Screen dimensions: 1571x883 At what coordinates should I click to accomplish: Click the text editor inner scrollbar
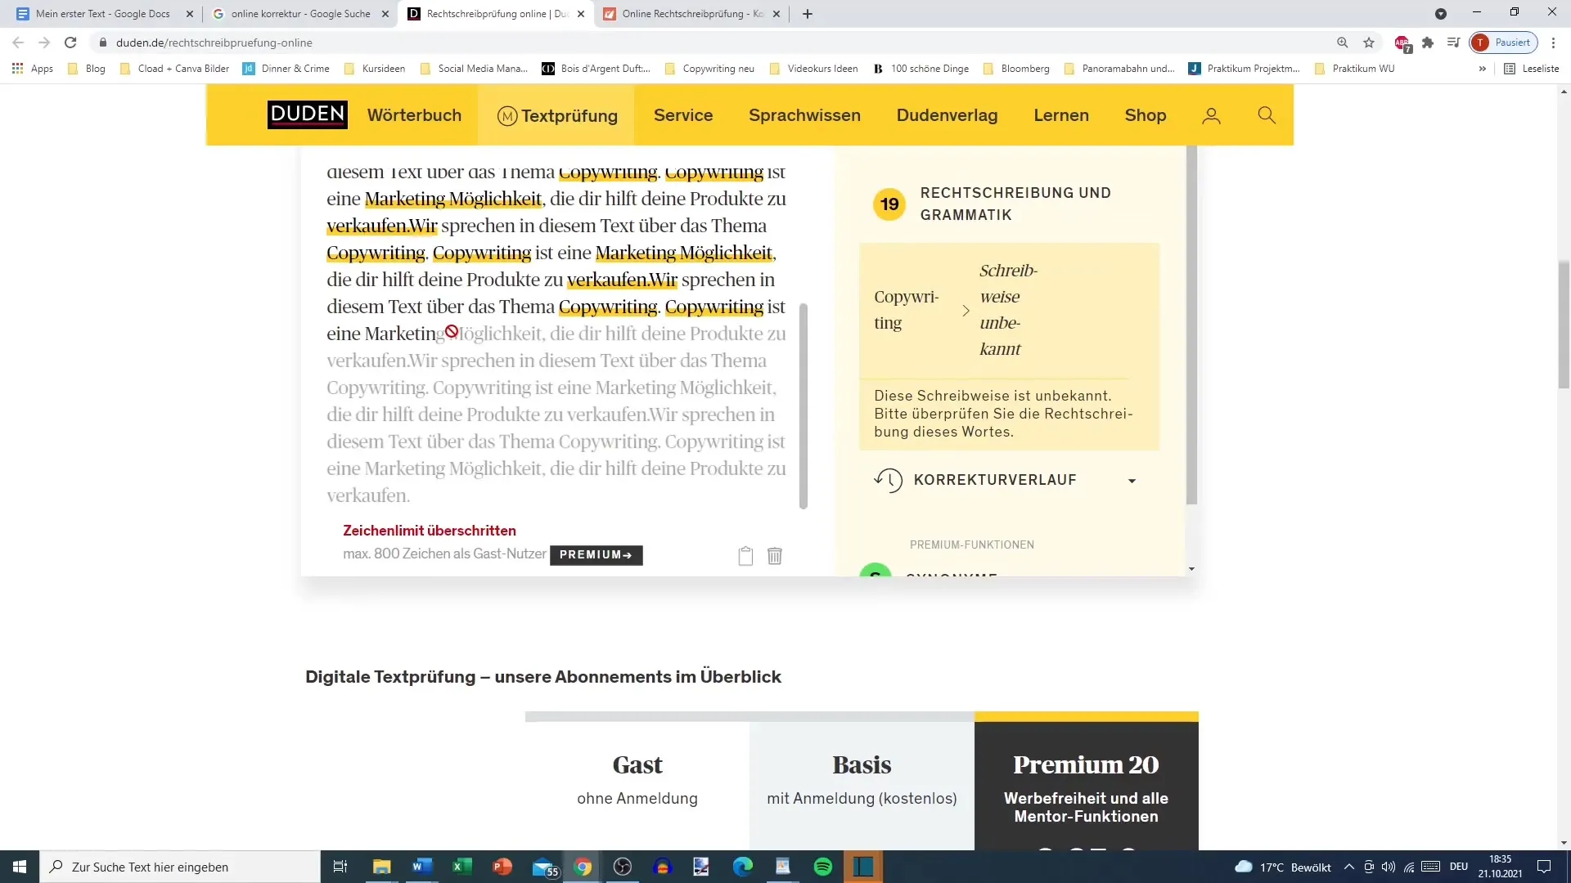[803, 406]
